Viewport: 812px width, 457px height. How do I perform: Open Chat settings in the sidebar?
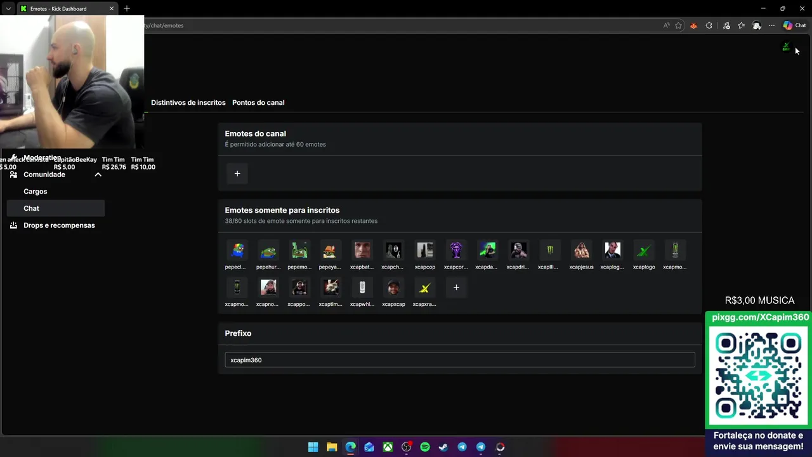[56, 208]
